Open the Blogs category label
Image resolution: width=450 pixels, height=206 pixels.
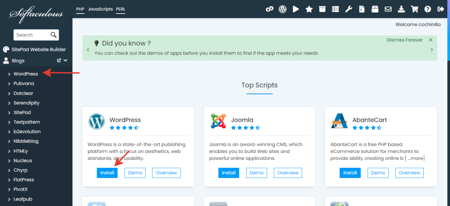coord(18,61)
